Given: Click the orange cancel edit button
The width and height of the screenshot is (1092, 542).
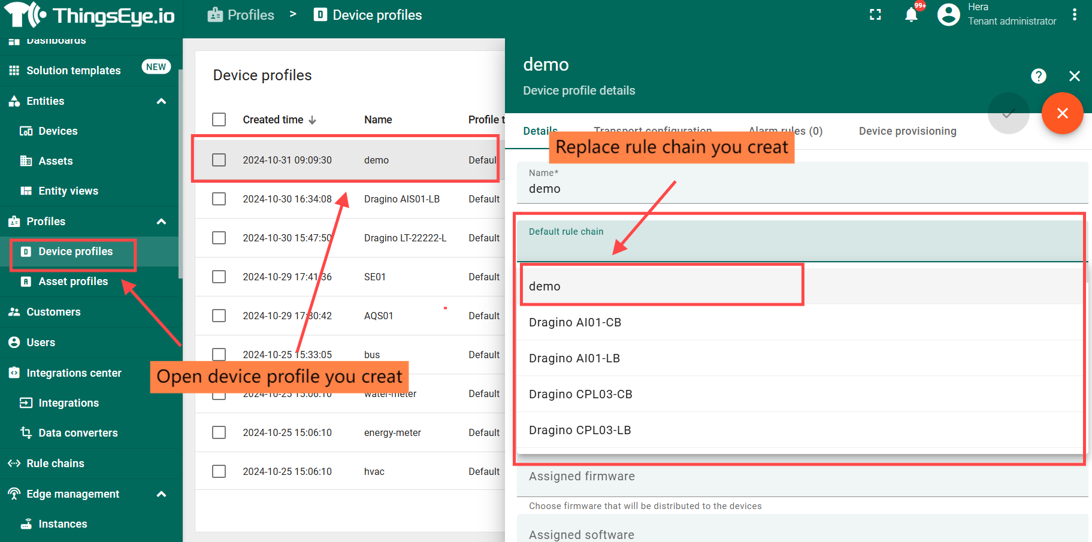Looking at the screenshot, I should [1062, 113].
